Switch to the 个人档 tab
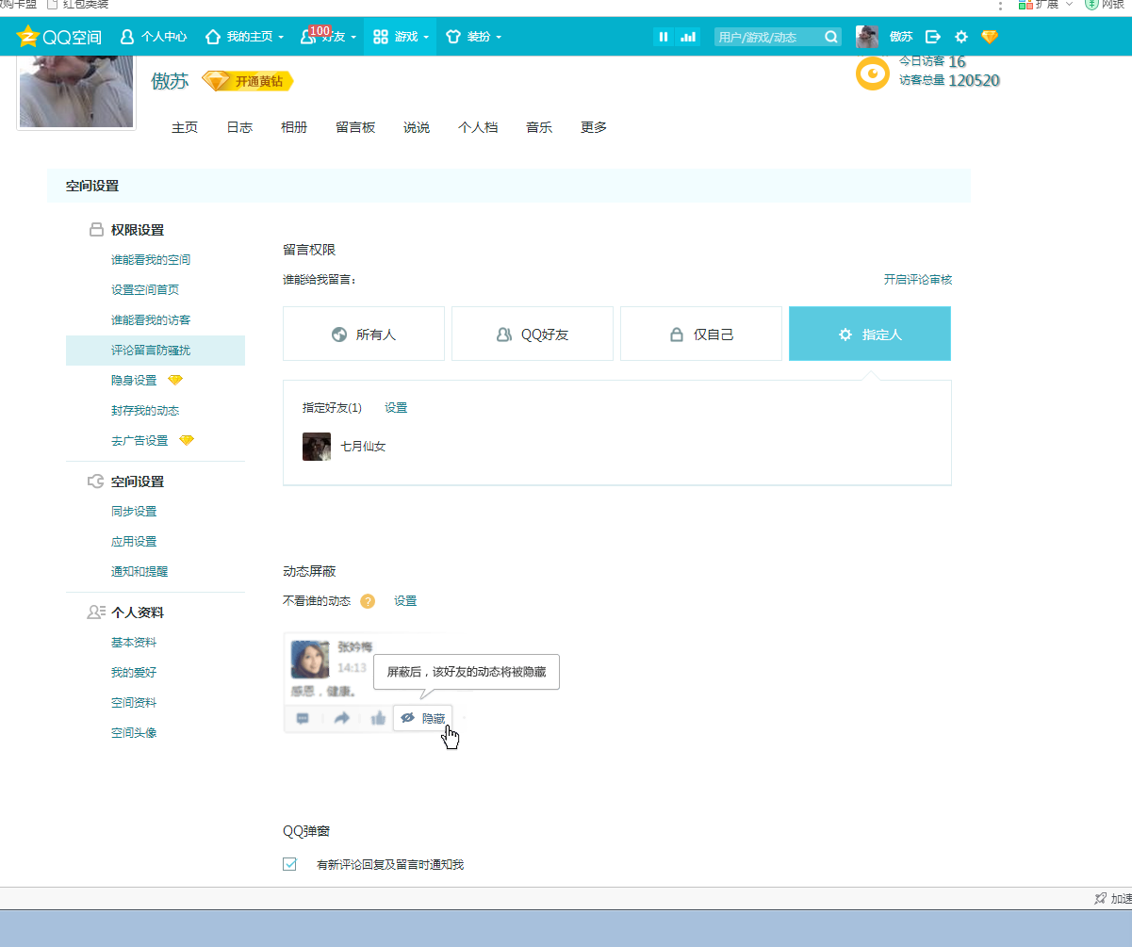 click(478, 127)
